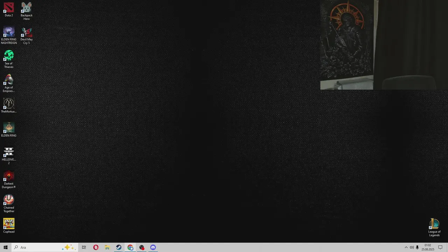The height and width of the screenshot is (252, 448).
Task: Select the Age of Empires shortcut
Action: [9, 84]
